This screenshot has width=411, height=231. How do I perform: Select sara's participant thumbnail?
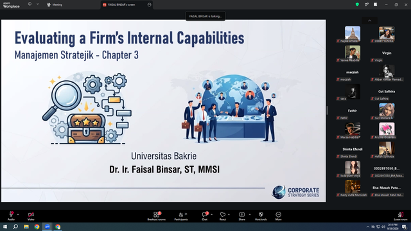[x=353, y=92]
